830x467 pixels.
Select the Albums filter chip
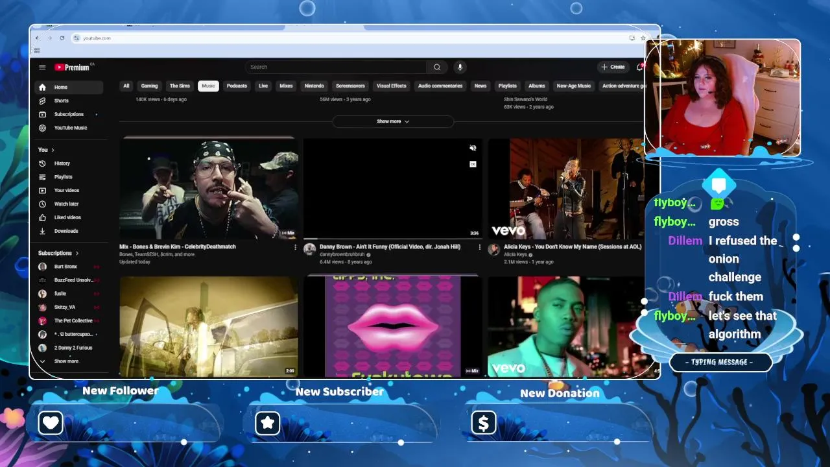[x=537, y=86]
